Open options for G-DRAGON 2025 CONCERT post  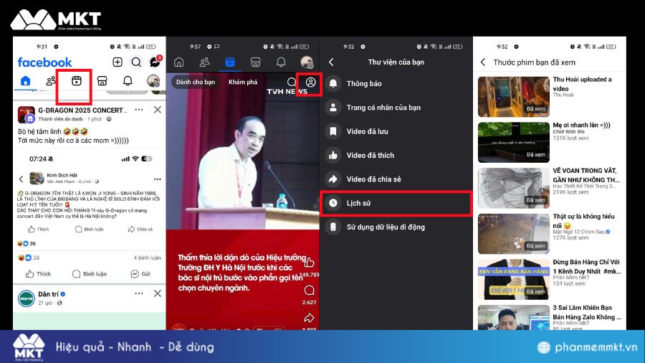pos(138,110)
